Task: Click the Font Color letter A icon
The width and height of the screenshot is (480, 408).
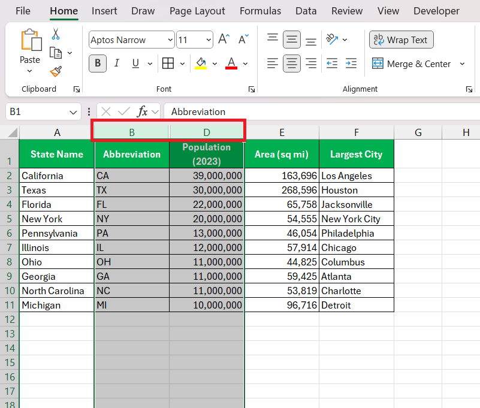Action: [231, 64]
